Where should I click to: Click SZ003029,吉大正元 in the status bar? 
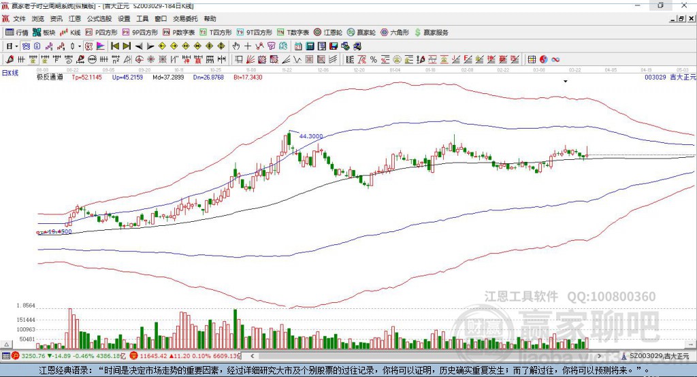point(659,356)
